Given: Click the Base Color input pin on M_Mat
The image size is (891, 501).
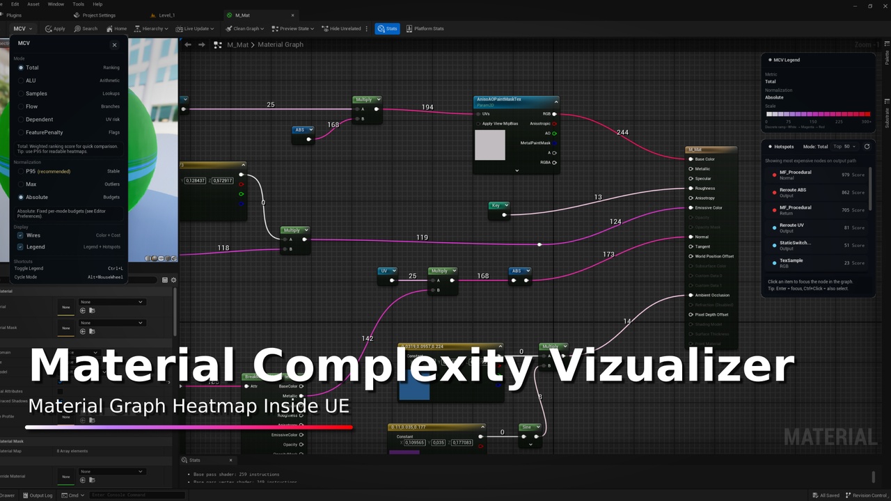Looking at the screenshot, I should pos(691,159).
